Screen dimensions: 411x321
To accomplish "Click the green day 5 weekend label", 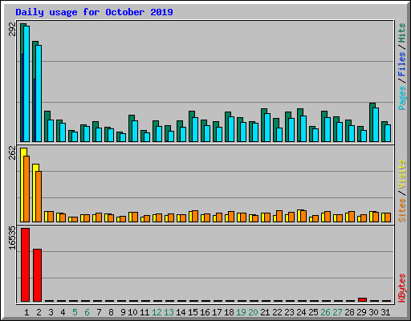I will point(75,312).
